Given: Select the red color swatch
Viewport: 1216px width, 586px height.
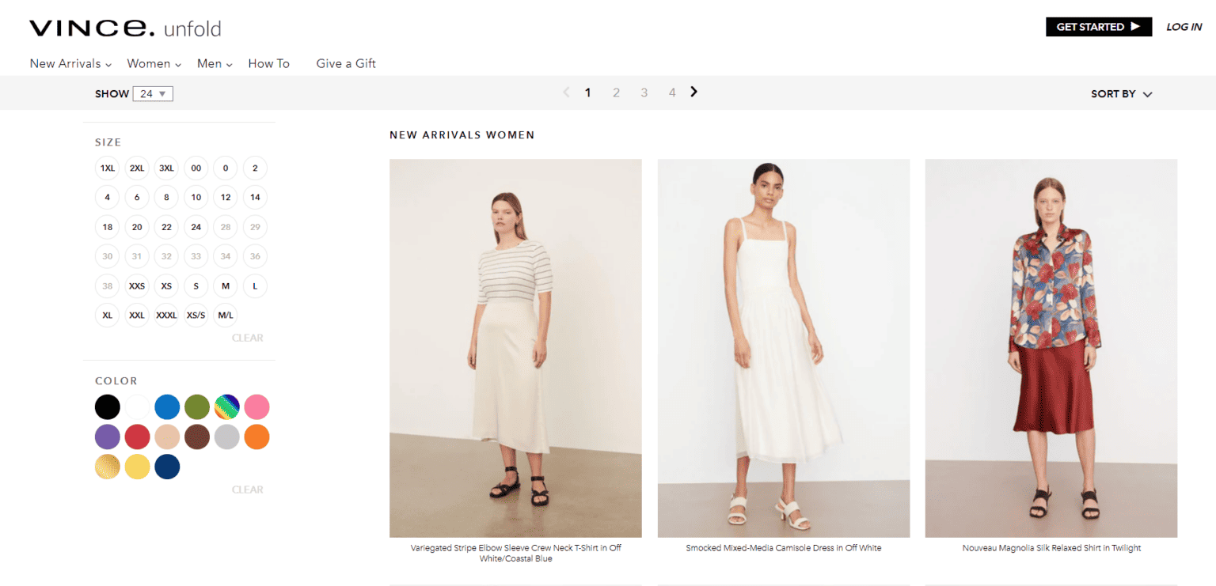Looking at the screenshot, I should coord(137,437).
